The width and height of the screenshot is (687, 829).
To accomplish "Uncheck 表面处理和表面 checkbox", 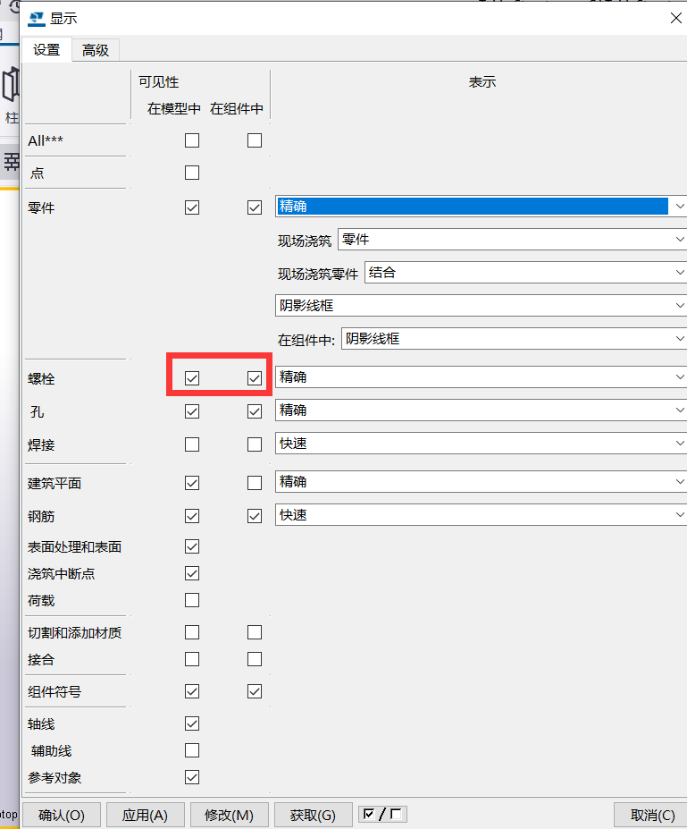I will tap(192, 546).
